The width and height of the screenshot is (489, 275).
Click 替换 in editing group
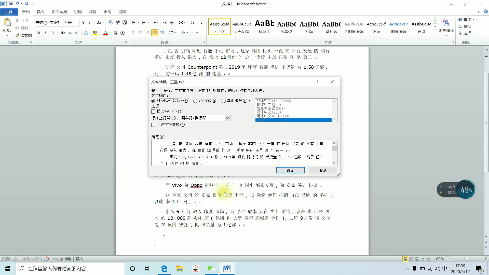(465, 26)
